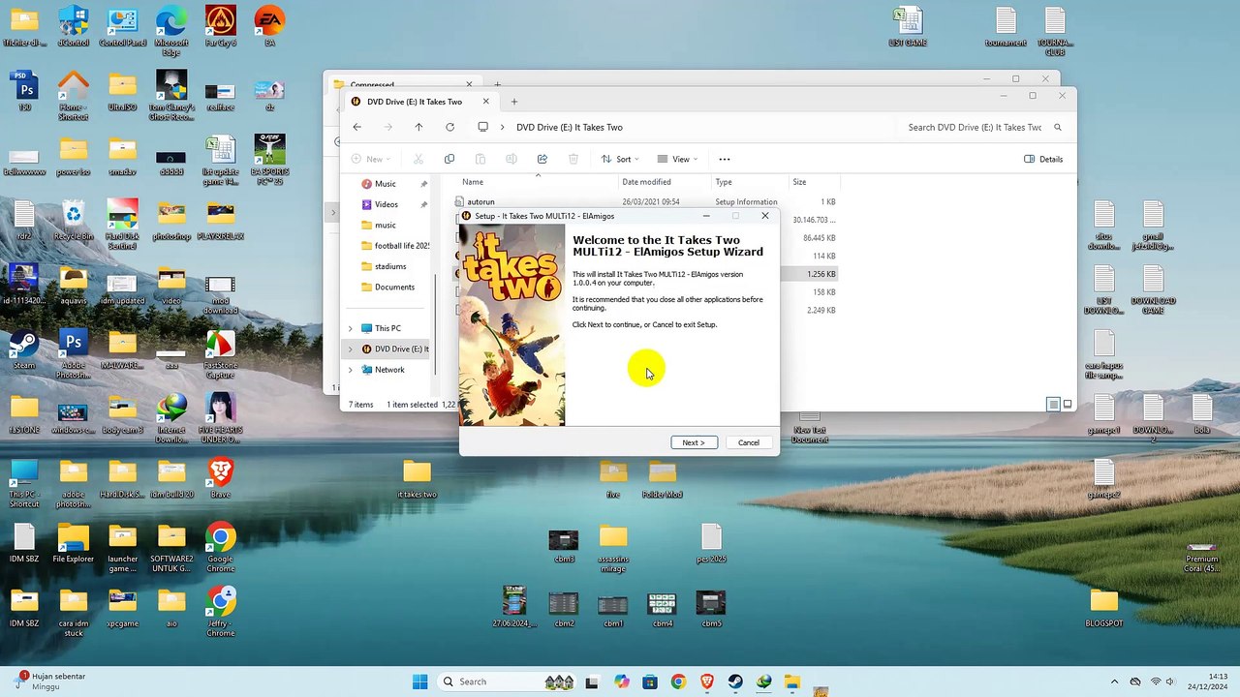Refresh the DVD Drive folder view
Image resolution: width=1240 pixels, height=697 pixels.
(x=449, y=127)
